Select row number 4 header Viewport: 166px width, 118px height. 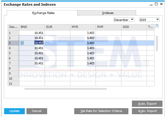pos(13,48)
